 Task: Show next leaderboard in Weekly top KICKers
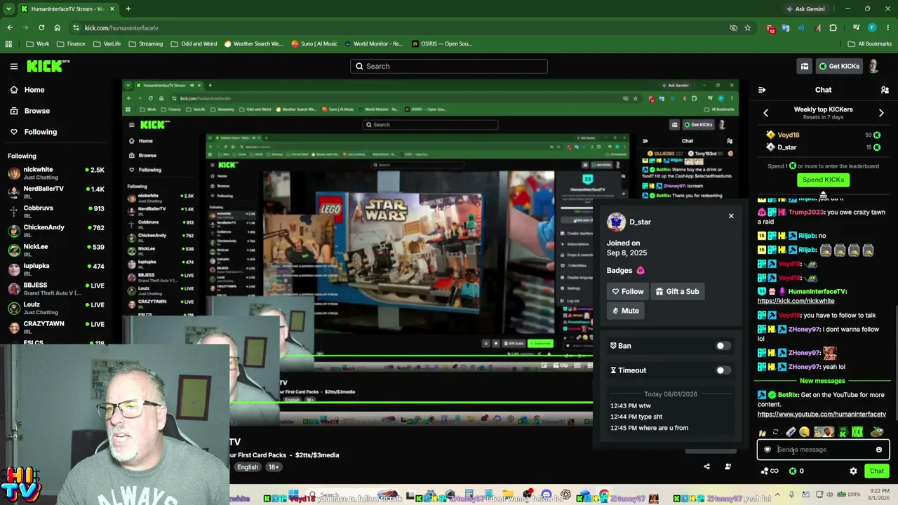click(x=881, y=113)
